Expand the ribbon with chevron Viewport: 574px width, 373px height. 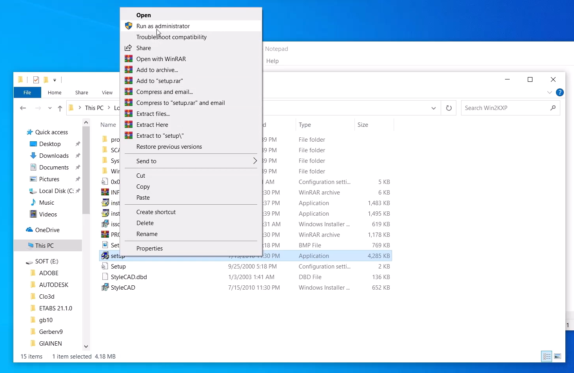[x=549, y=92]
